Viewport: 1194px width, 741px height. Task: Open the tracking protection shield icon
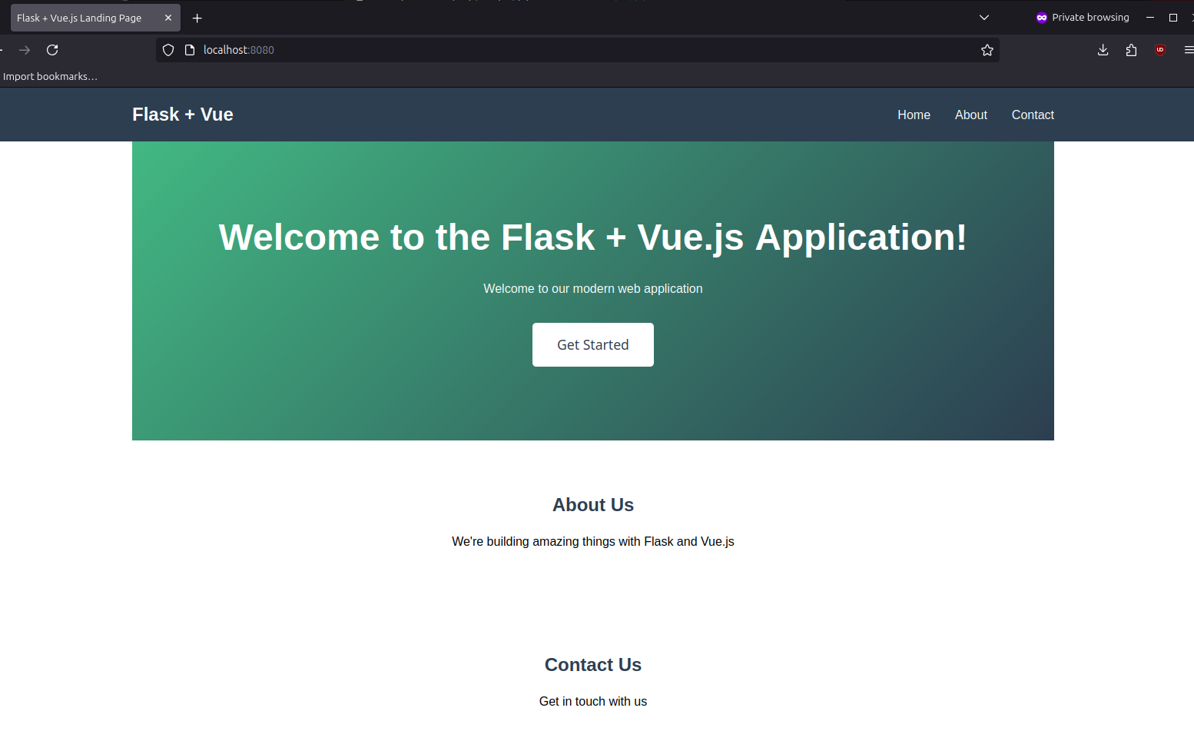pyautogui.click(x=168, y=50)
